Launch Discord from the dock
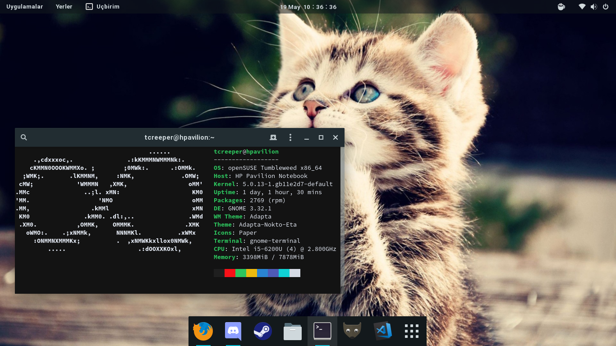The width and height of the screenshot is (616, 346). 233,331
